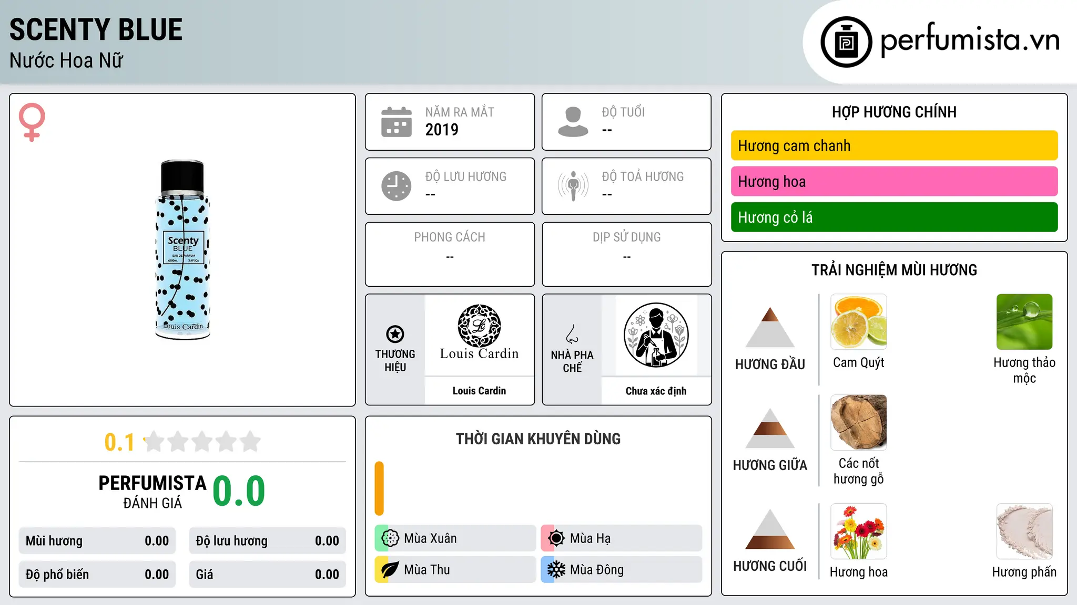The image size is (1077, 605).
Task: Click the PHONG CÁCH heading
Action: (x=450, y=237)
